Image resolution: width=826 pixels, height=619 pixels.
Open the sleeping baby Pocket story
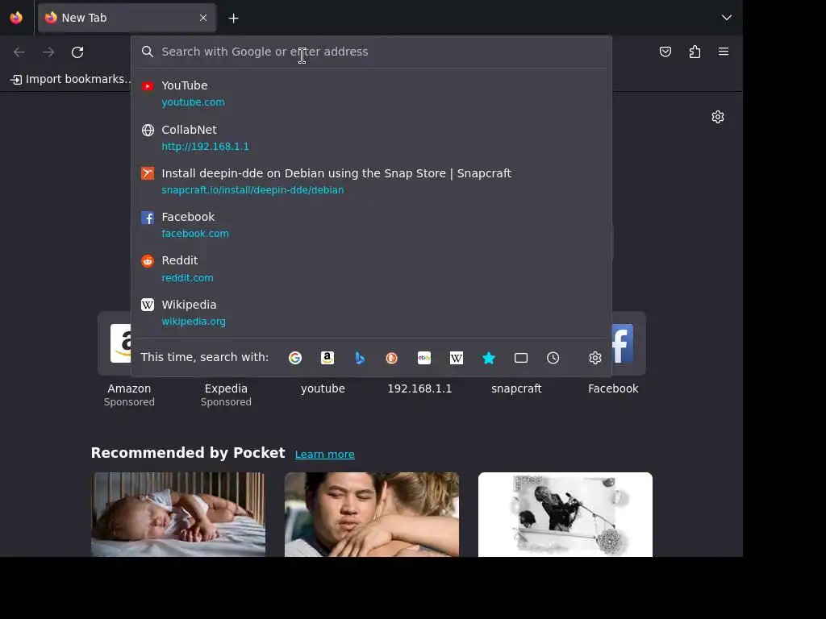178,514
